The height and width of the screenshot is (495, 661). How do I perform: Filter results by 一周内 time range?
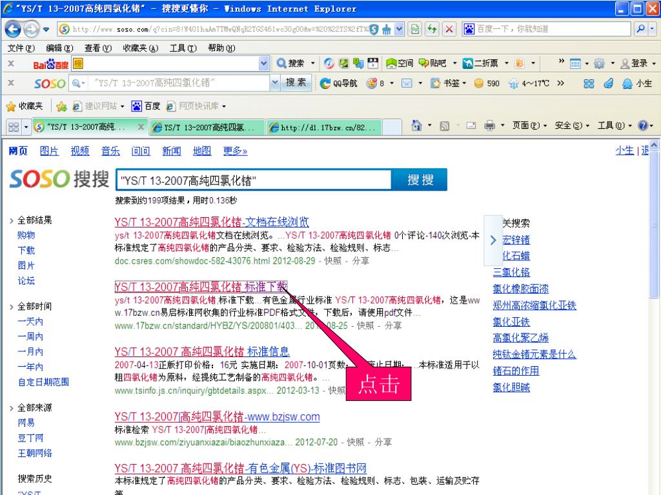pyautogui.click(x=30, y=336)
